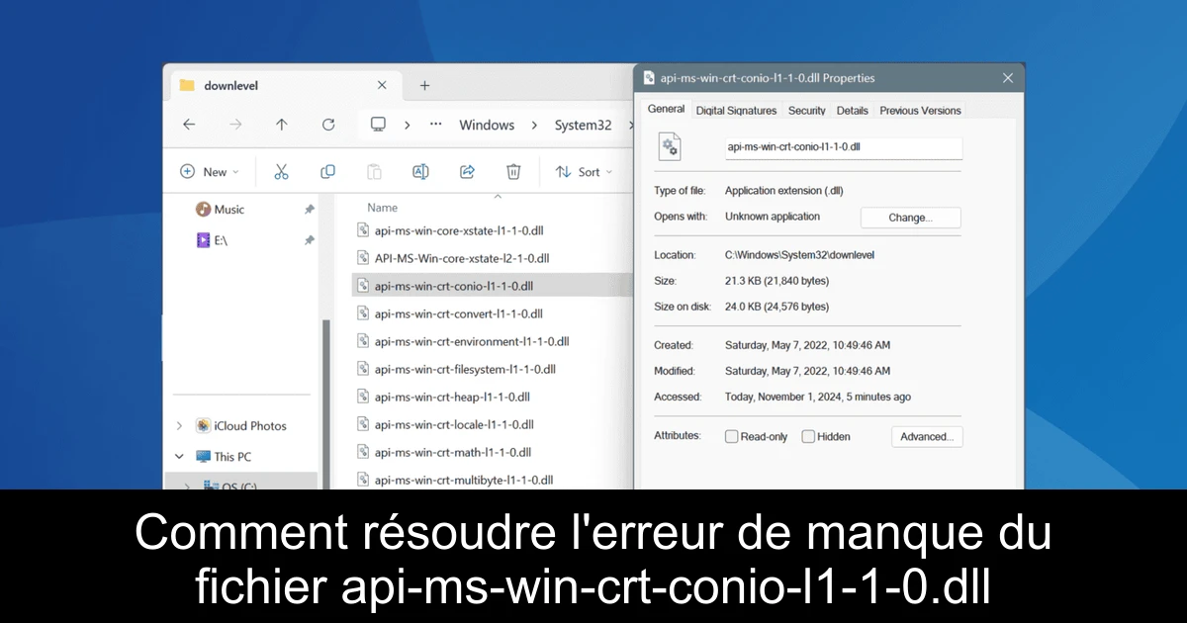Delete the selected file
The height and width of the screenshot is (623, 1187).
(x=513, y=171)
